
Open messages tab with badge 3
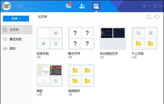coord(69,5)
